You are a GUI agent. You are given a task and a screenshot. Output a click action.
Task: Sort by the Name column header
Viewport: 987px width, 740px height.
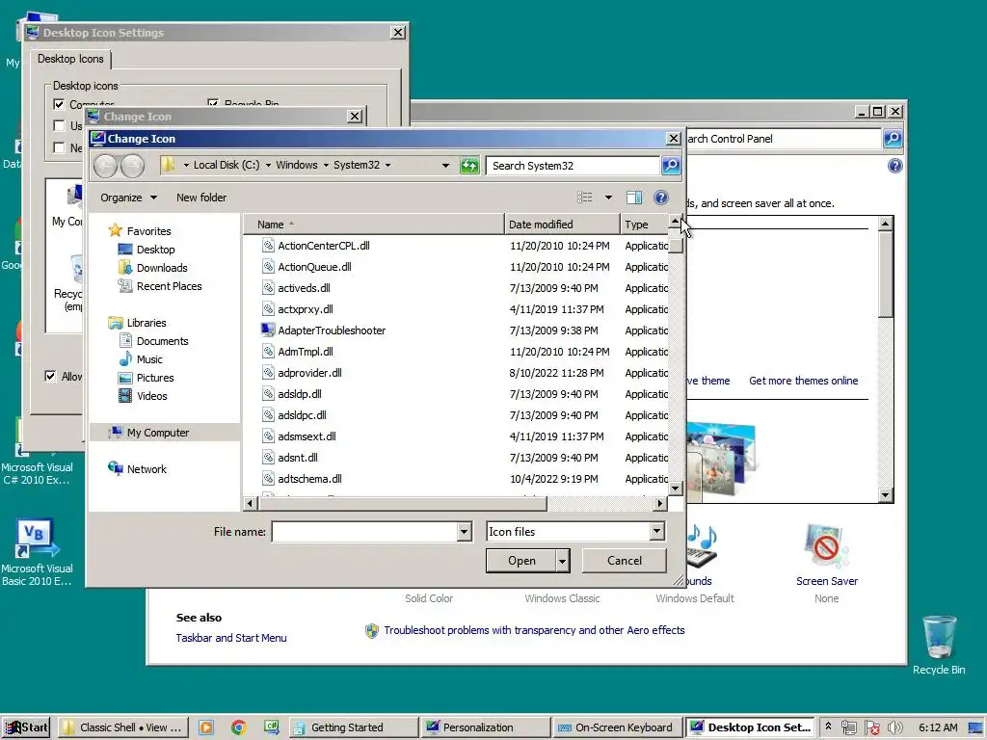coord(374,225)
